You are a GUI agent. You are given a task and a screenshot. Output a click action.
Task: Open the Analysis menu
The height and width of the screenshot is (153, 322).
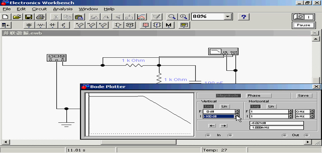click(63, 9)
